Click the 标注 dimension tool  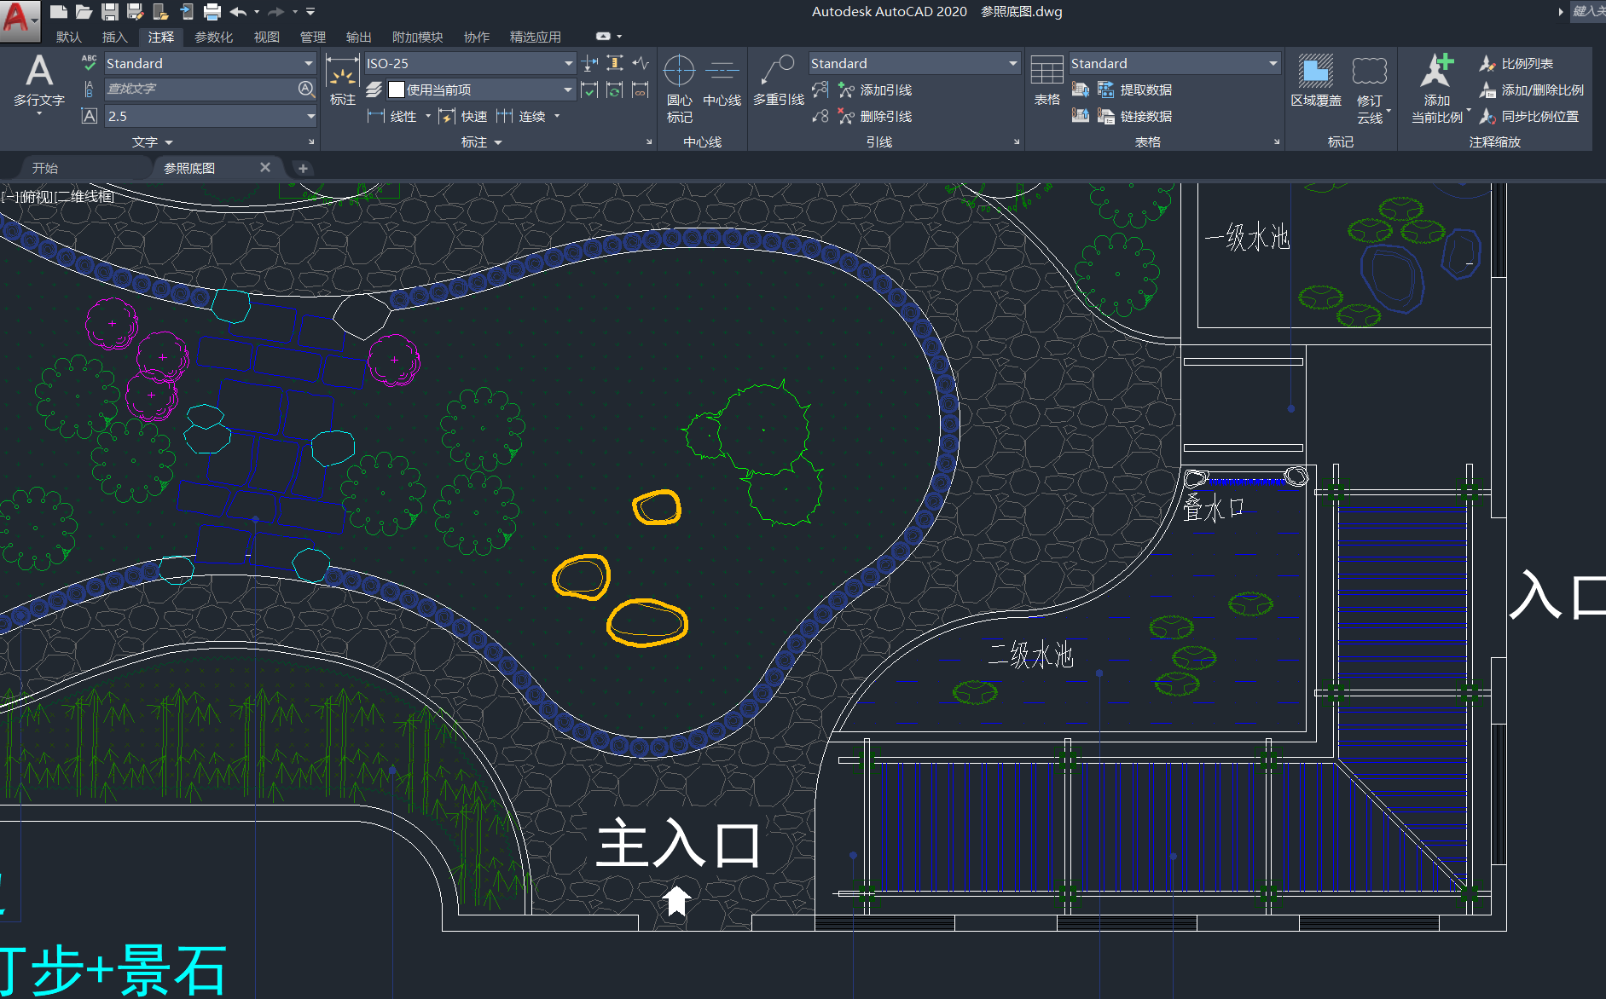[x=342, y=81]
